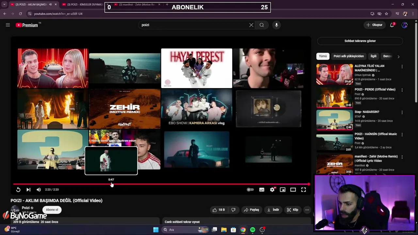Screen dimensions: 418x235
Task: Open the HAYALPEREST end screen thumbnail
Action: [197, 68]
